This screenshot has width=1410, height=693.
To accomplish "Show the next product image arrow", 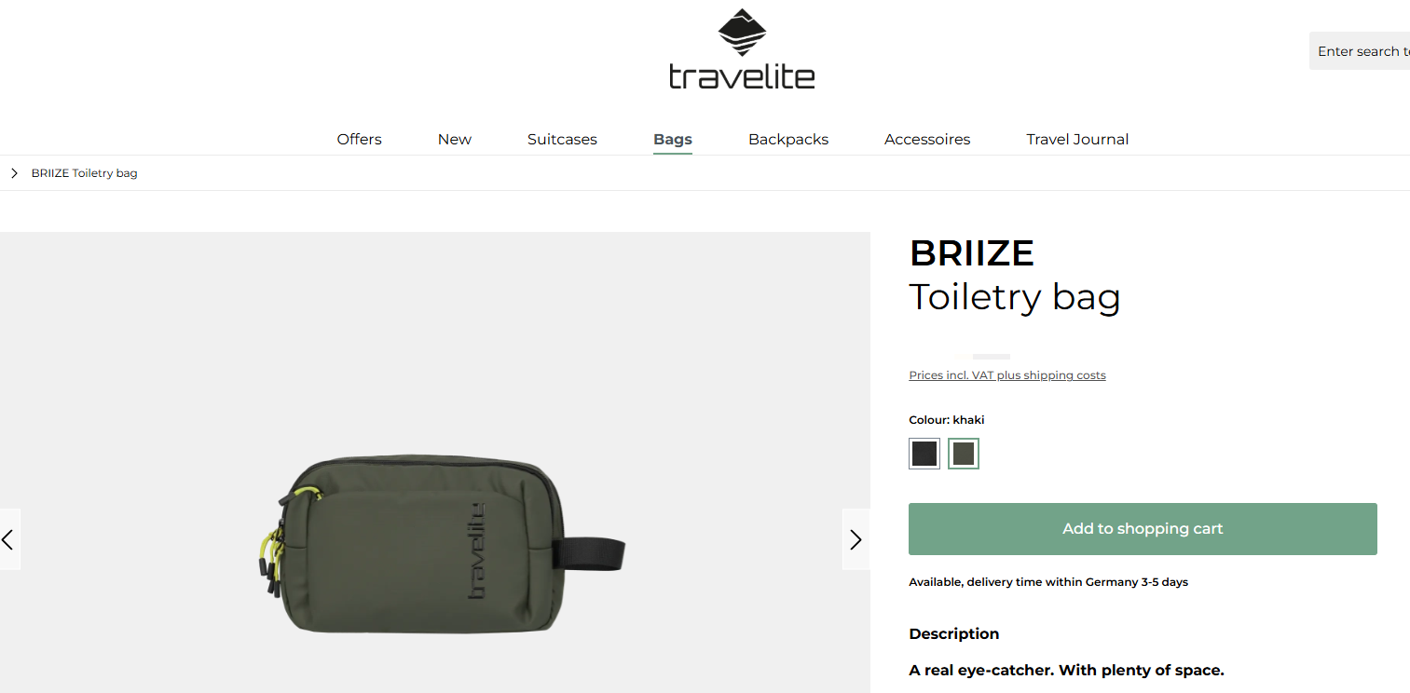I will click(856, 539).
